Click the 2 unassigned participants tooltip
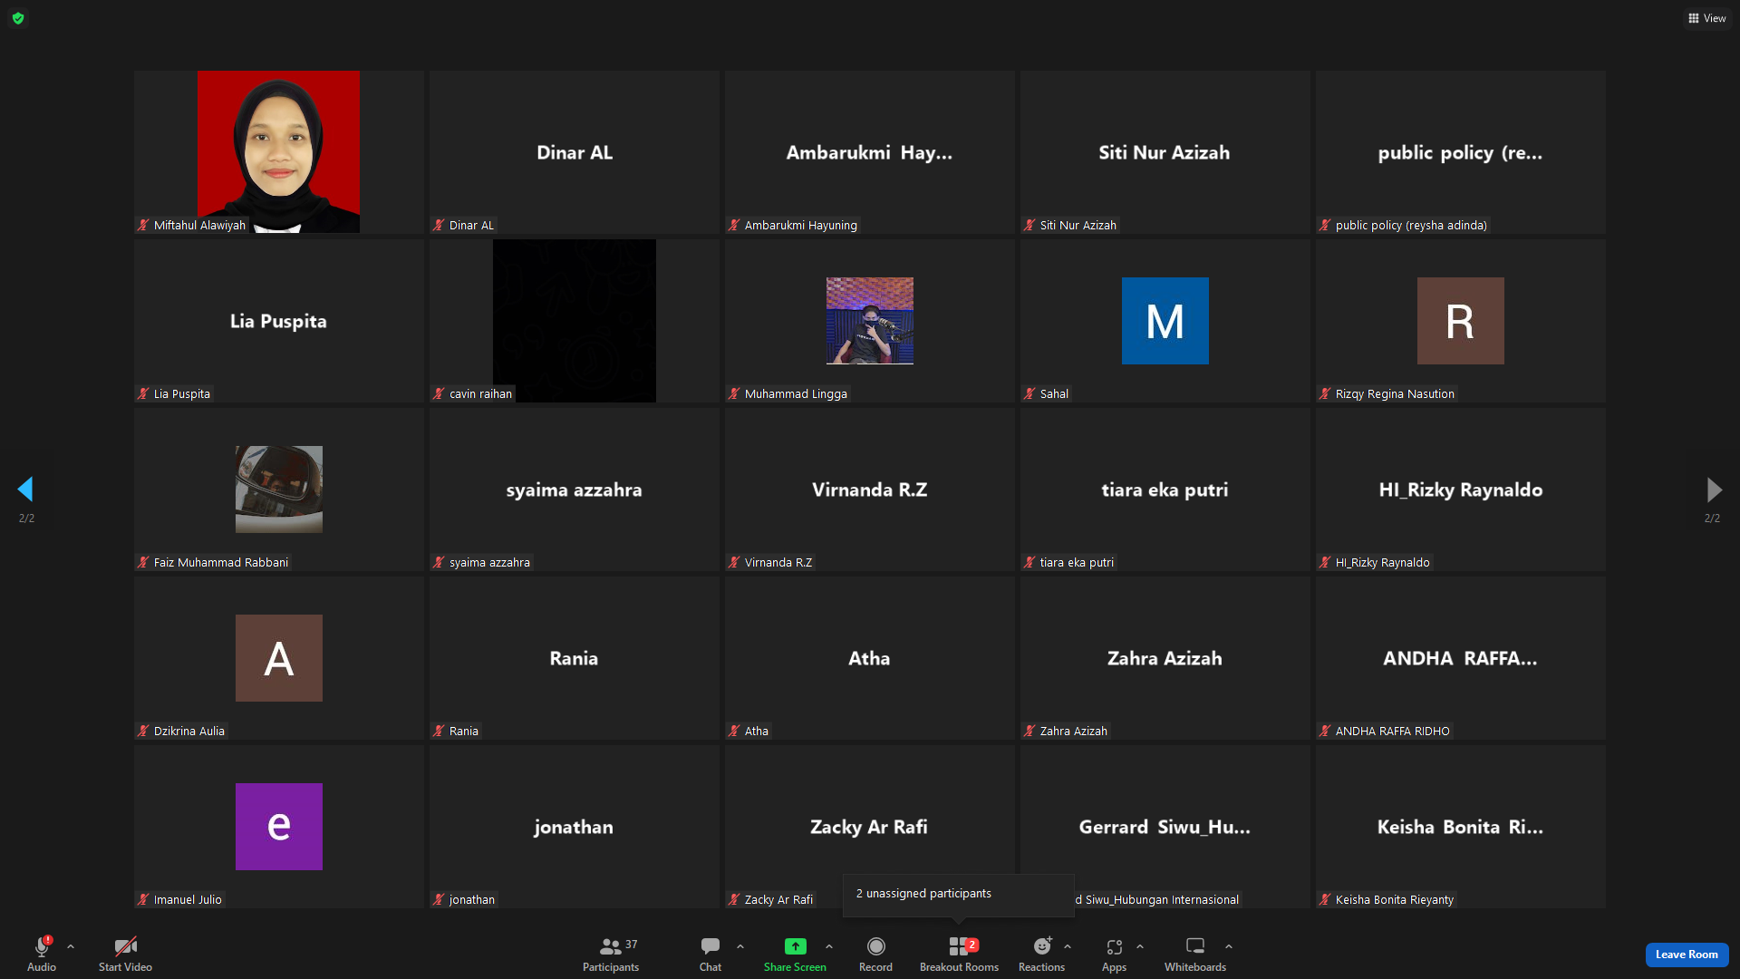Image resolution: width=1740 pixels, height=979 pixels. 958,895
